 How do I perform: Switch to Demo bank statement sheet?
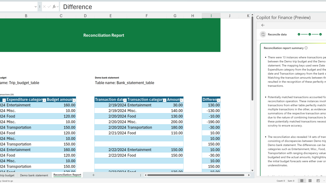coord(34,175)
